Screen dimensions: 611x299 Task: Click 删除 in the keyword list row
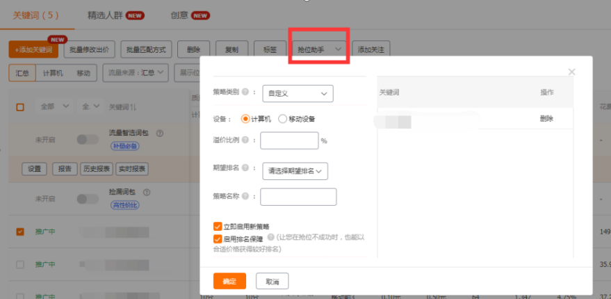tap(546, 119)
